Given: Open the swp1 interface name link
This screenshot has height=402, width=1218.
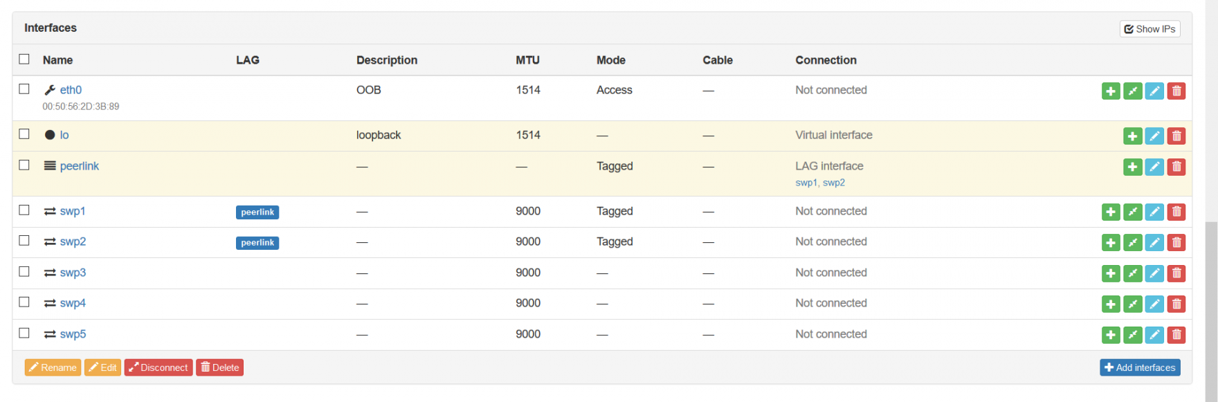Looking at the screenshot, I should click(x=73, y=211).
